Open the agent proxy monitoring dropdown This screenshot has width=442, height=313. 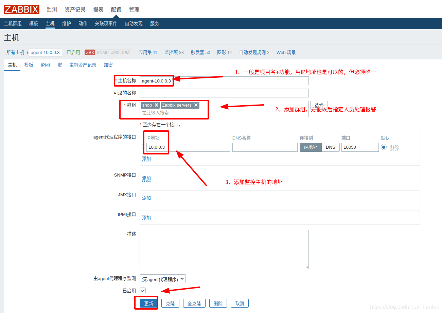click(162, 279)
